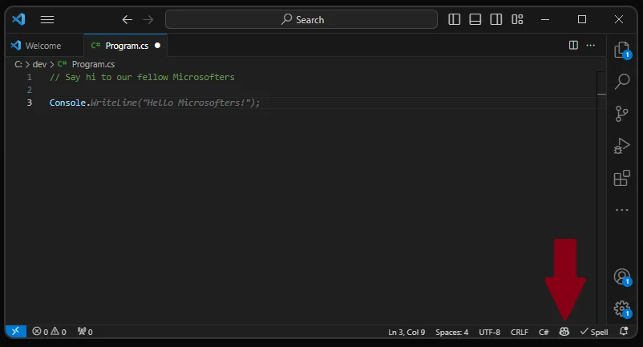Open the Accounts icon in activity bar
Screen dimensions: 643x347
click(x=621, y=277)
